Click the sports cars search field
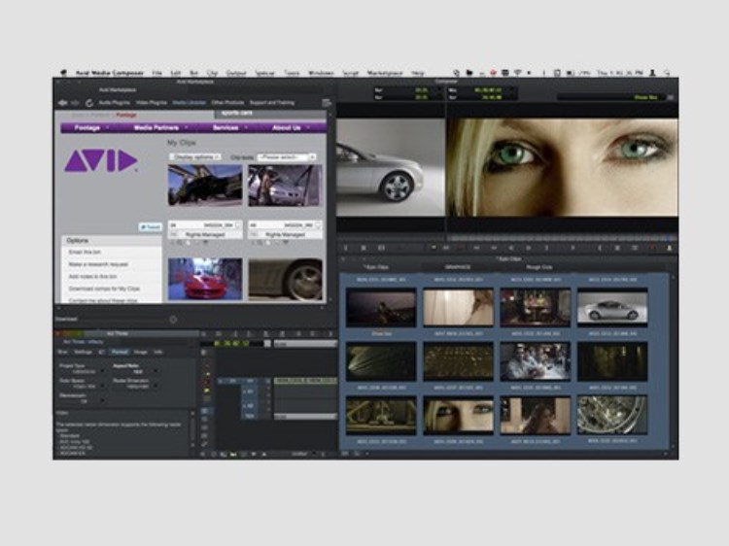Image resolution: width=729 pixels, height=546 pixels. pyautogui.click(x=270, y=114)
